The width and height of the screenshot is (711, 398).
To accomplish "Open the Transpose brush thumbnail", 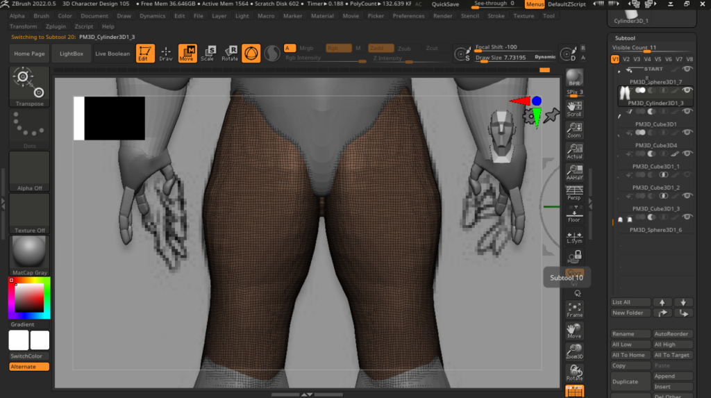I will 29,87.
